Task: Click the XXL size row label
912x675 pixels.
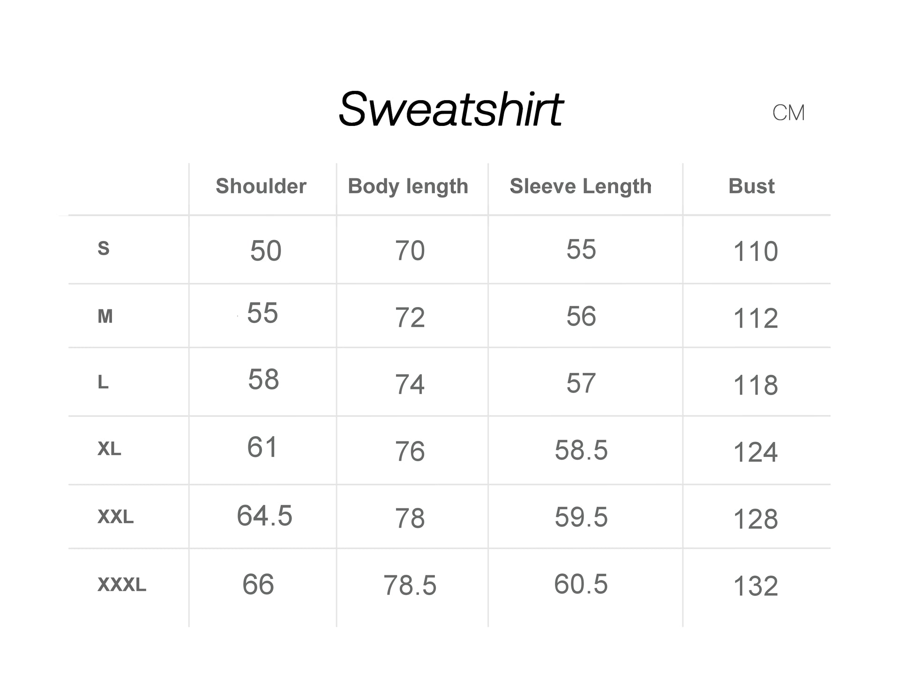Action: [115, 517]
